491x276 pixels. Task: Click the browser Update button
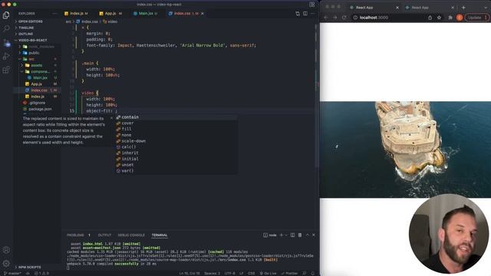(x=476, y=18)
